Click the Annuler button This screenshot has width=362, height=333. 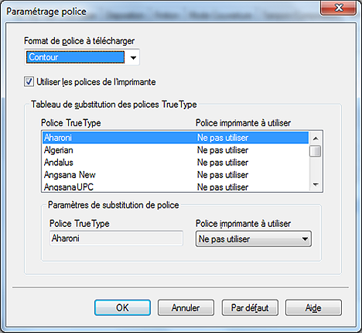pos(186,307)
